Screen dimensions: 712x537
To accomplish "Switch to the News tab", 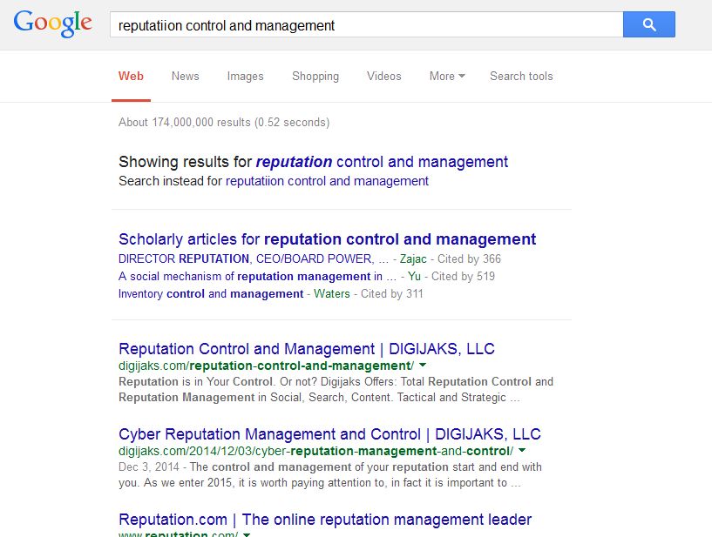I will pyautogui.click(x=185, y=77).
